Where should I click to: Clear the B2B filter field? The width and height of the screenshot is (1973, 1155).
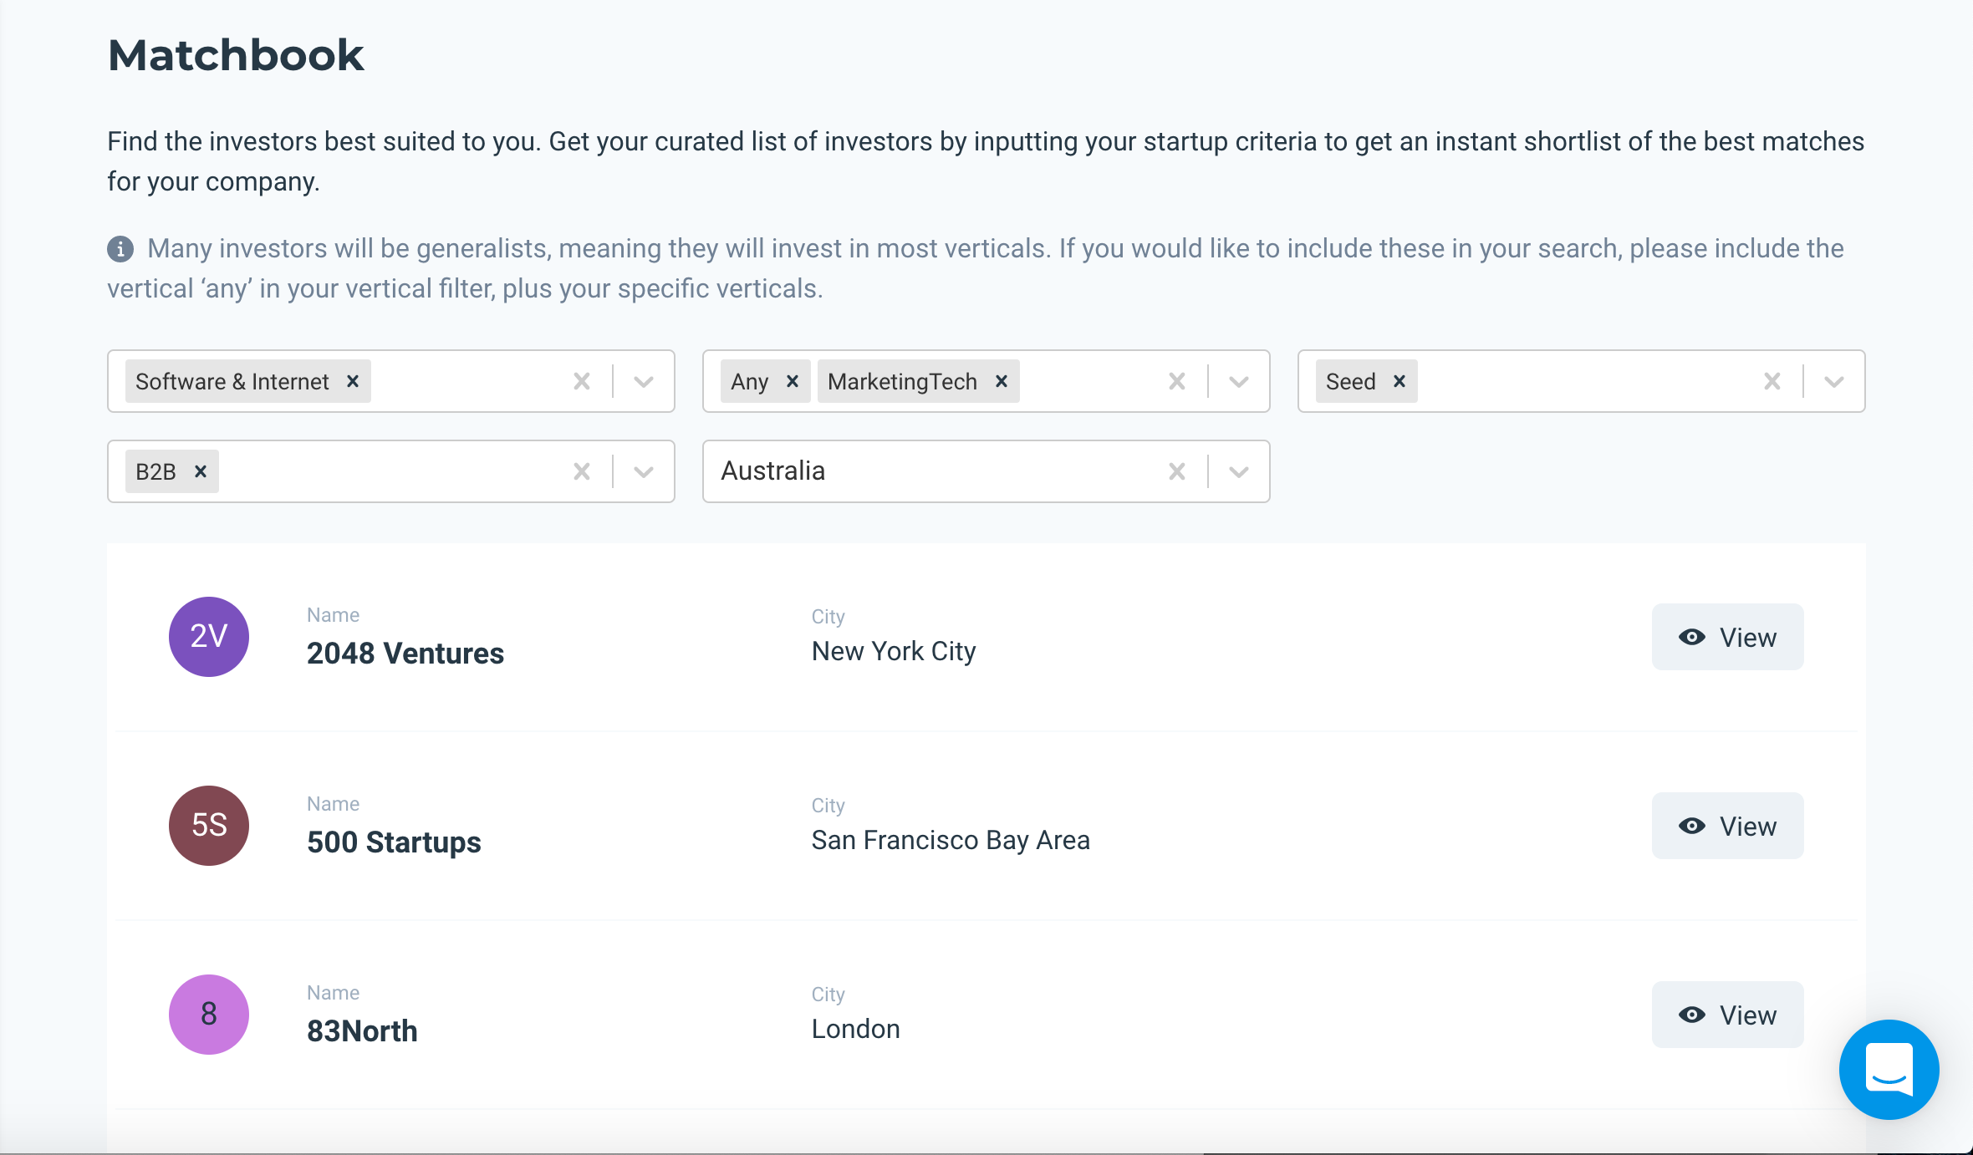[582, 471]
